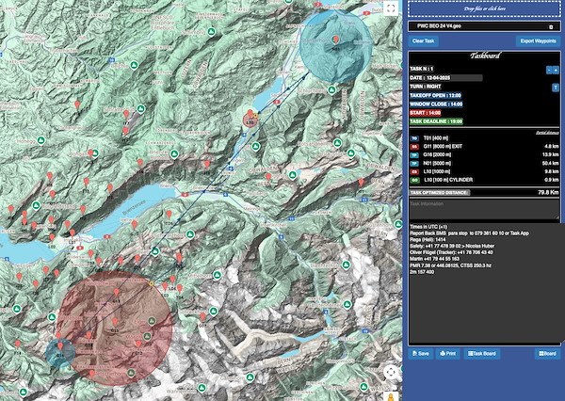Save the task
The width and height of the screenshot is (565, 401).
click(421, 354)
